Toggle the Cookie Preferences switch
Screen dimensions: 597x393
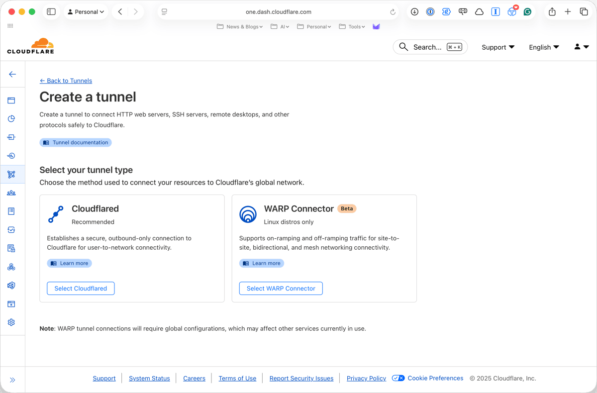[x=398, y=378]
